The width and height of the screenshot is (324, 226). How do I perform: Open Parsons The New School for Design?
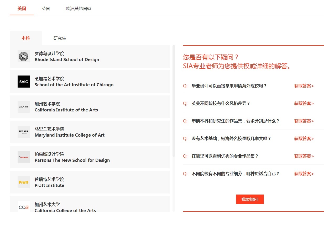(x=72, y=160)
